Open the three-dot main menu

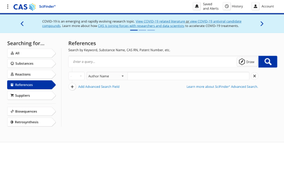[8, 7]
